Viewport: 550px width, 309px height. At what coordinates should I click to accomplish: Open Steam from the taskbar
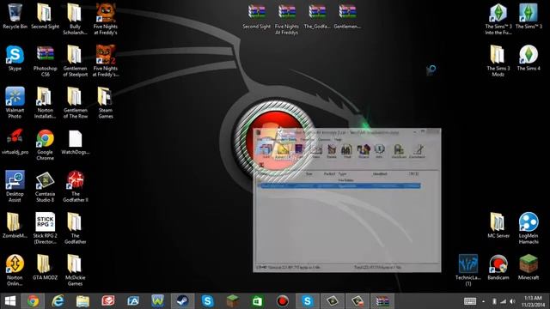click(x=182, y=301)
